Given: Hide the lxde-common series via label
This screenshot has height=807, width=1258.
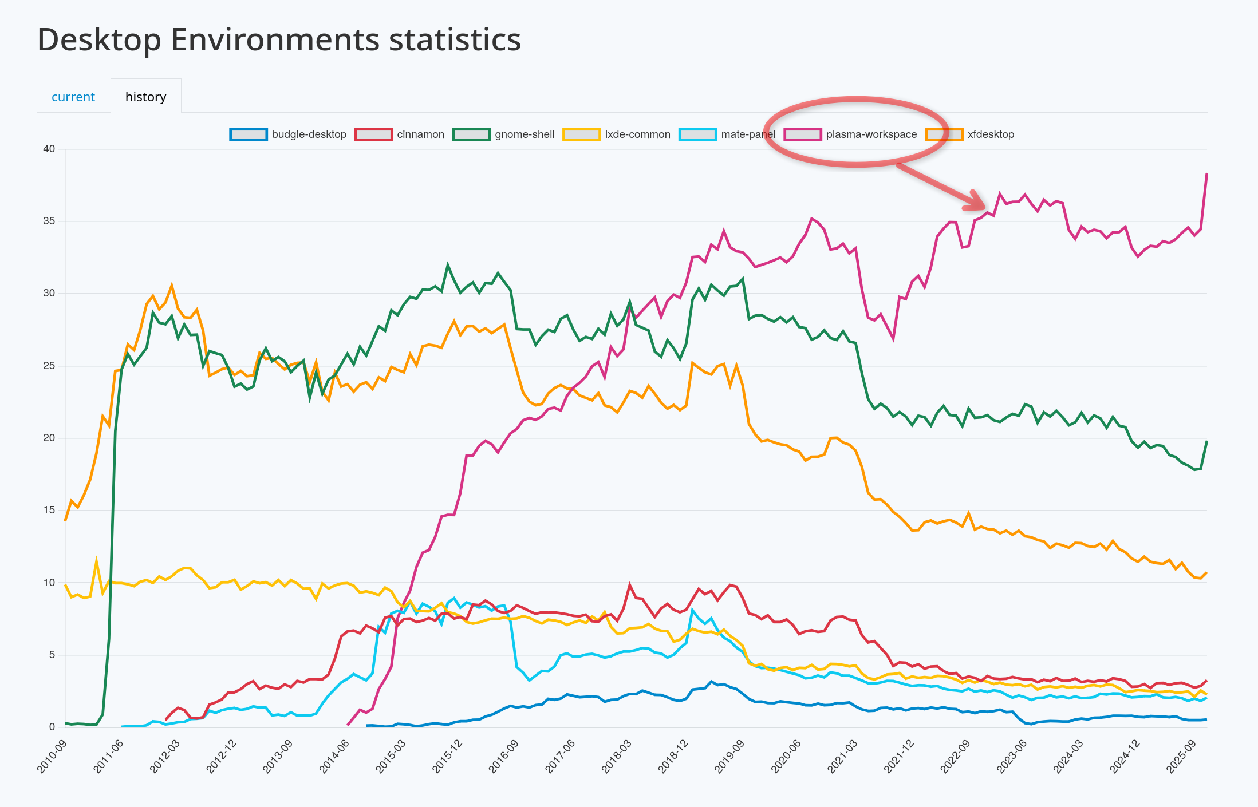Looking at the screenshot, I should (x=637, y=134).
